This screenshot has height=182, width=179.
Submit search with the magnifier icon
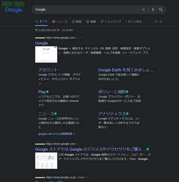click(x=161, y=9)
